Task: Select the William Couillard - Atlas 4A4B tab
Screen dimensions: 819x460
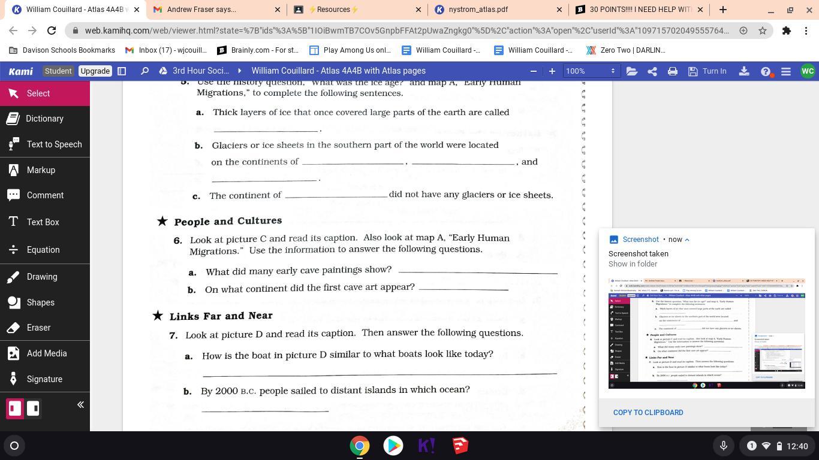Action: (76, 10)
